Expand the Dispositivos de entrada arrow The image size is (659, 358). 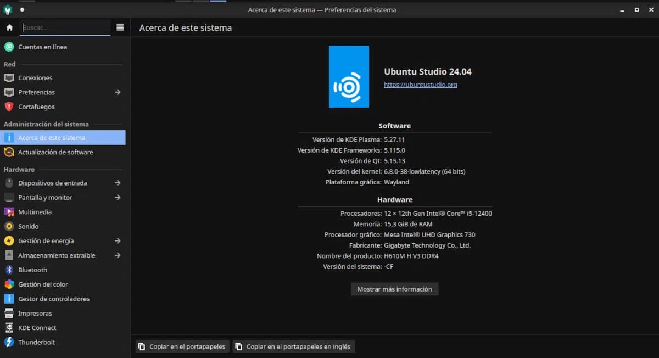click(x=118, y=183)
